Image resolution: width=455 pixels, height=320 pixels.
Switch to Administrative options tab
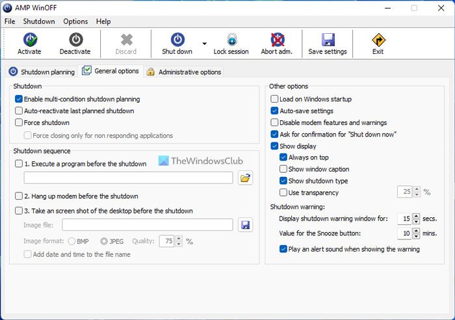pyautogui.click(x=184, y=72)
